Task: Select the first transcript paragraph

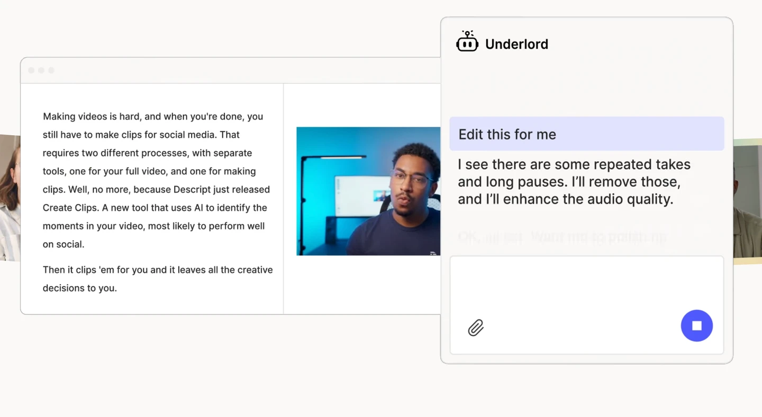Action: point(153,180)
